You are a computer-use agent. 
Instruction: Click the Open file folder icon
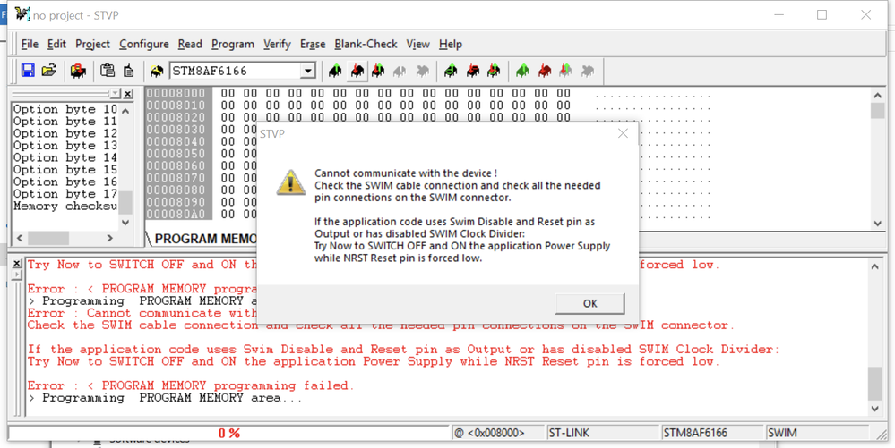(x=49, y=71)
